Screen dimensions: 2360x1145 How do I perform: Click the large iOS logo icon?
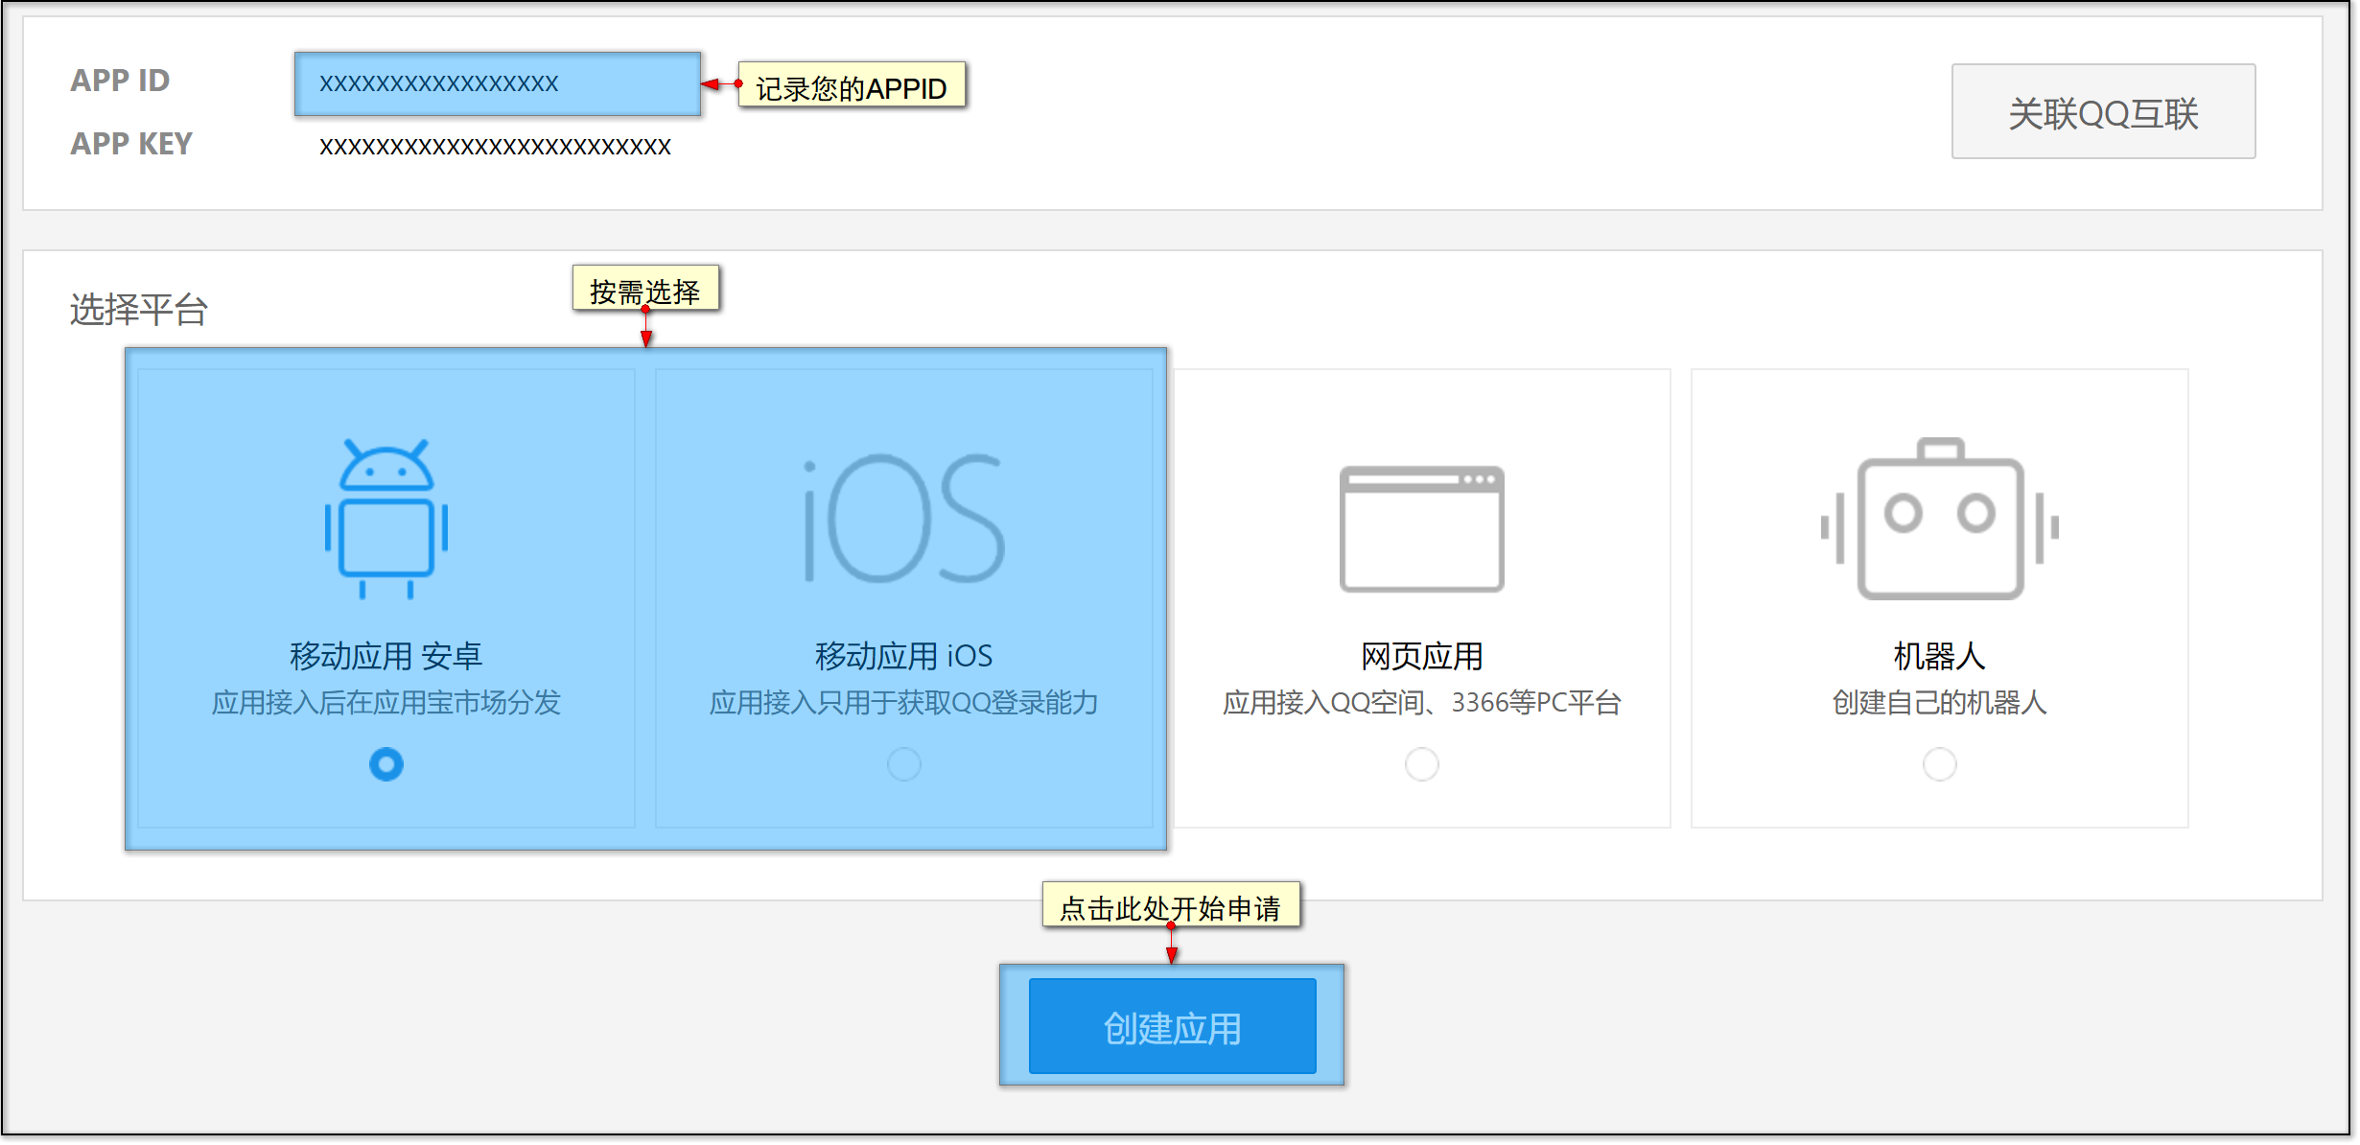coord(903,519)
